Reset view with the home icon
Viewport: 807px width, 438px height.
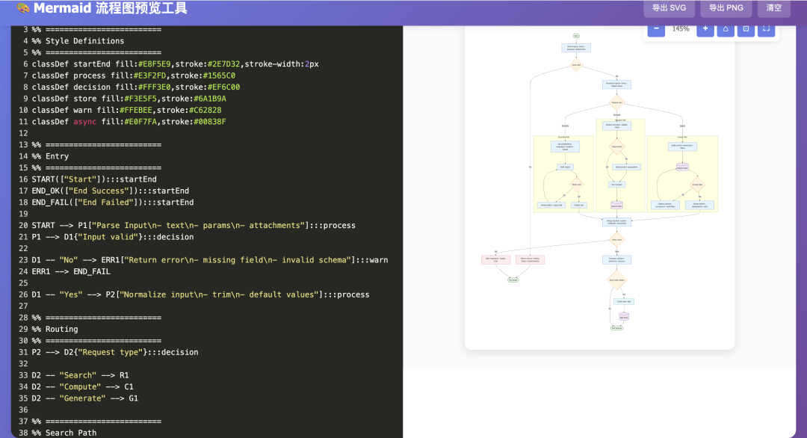tap(725, 29)
